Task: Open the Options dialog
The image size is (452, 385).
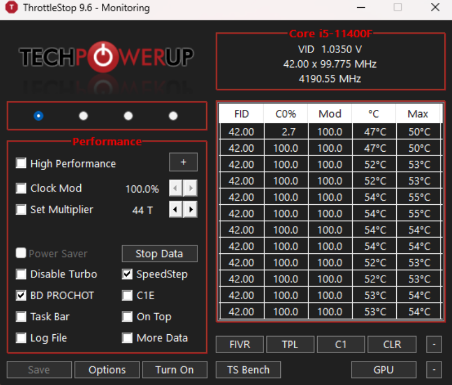Action: tap(107, 370)
